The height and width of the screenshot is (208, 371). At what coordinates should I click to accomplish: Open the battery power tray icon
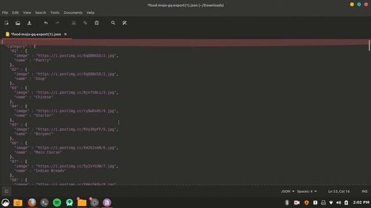point(346,203)
